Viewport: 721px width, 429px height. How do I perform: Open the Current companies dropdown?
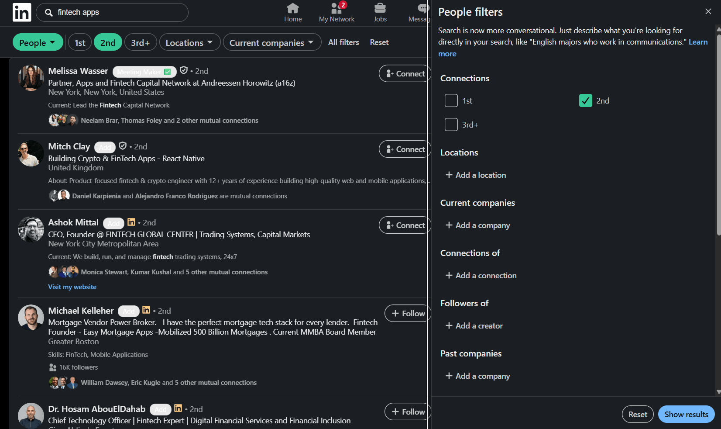click(271, 42)
